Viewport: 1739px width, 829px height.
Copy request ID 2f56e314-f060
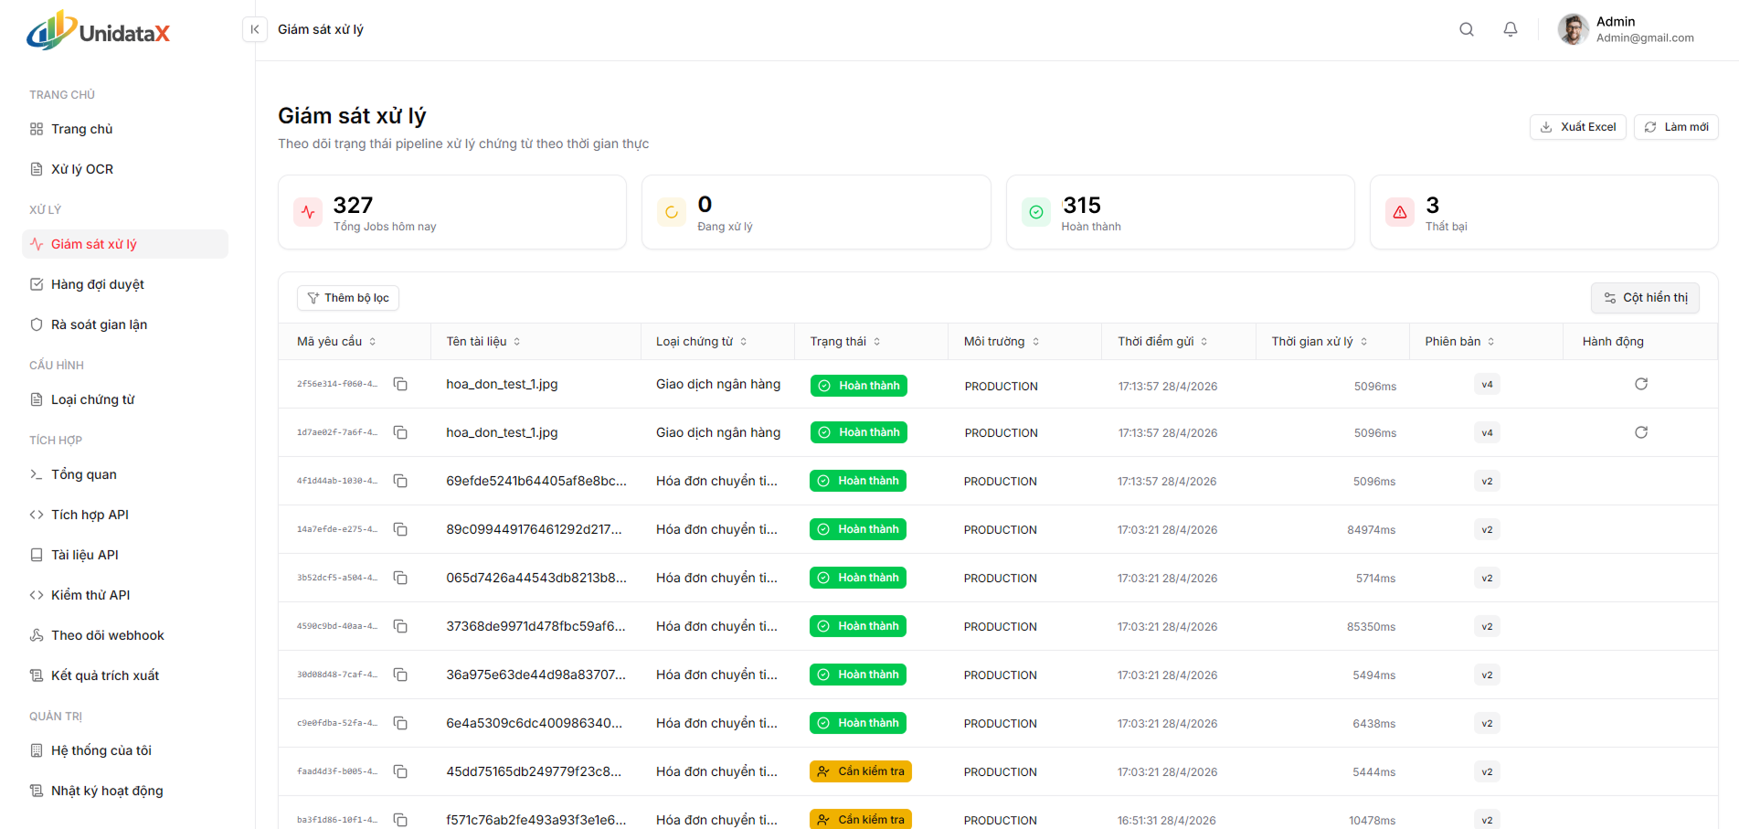tap(400, 384)
